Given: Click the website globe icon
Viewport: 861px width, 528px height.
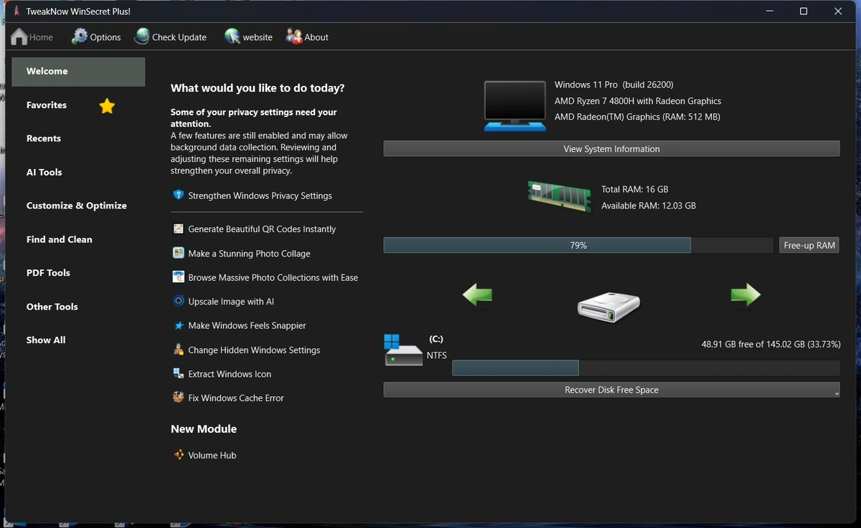Looking at the screenshot, I should (x=232, y=37).
